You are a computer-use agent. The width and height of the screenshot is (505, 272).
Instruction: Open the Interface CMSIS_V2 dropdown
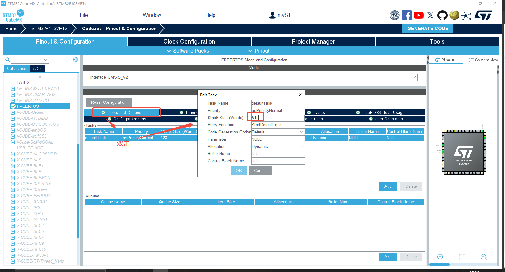point(414,77)
